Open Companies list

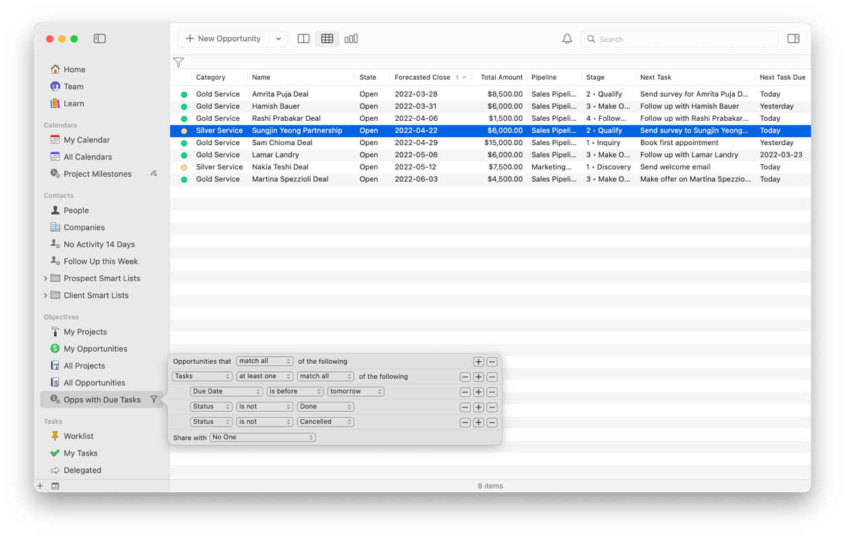pos(84,227)
